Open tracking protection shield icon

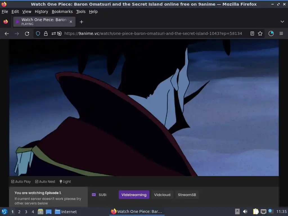pos(38,34)
